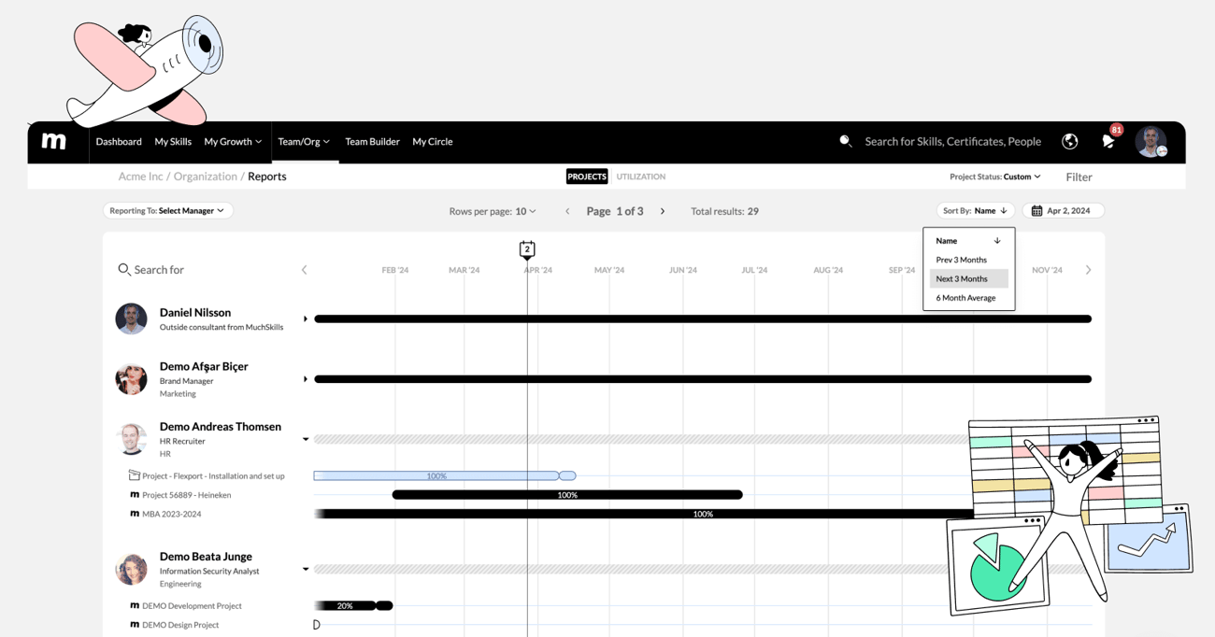Open the Sort By Name dropdown
This screenshot has width=1215, height=637.
pyautogui.click(x=976, y=211)
